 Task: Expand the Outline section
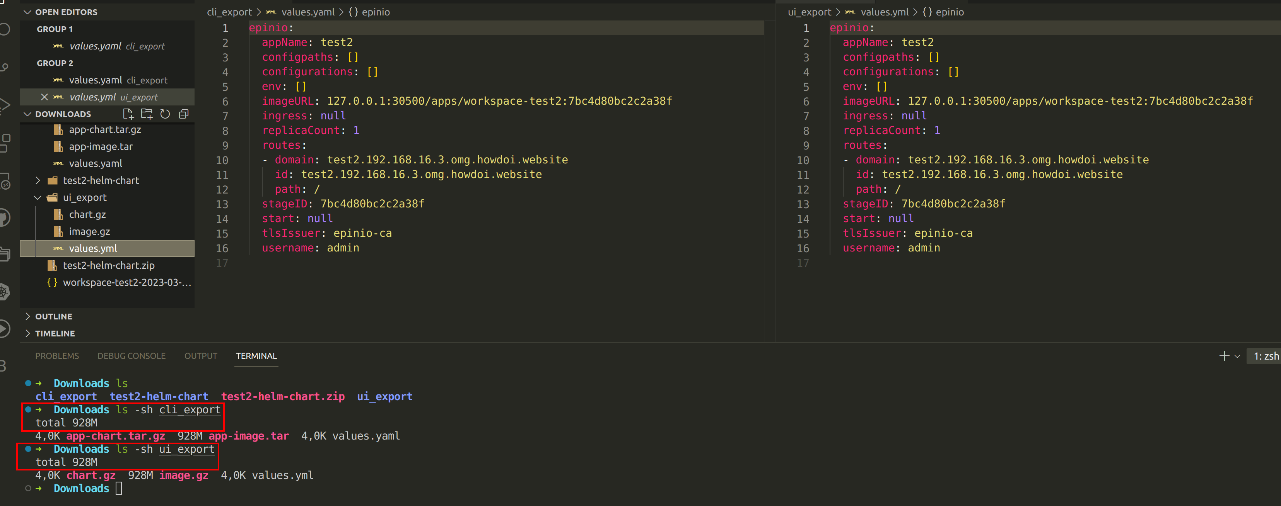[27, 316]
